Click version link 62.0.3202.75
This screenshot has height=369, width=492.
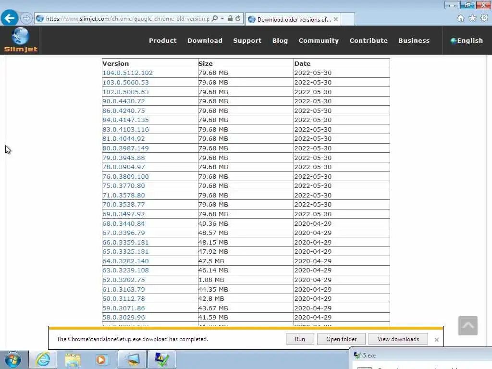coord(123,280)
